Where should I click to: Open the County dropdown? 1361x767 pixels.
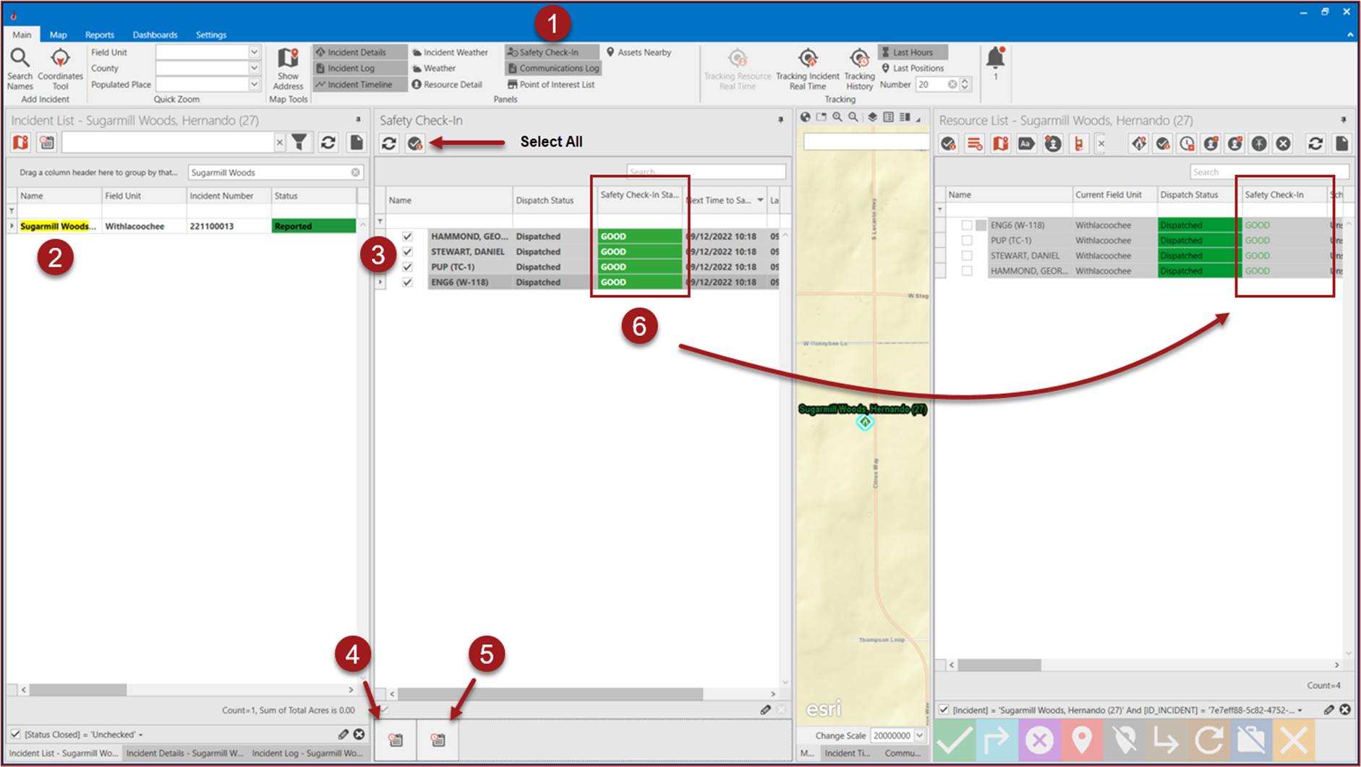254,68
